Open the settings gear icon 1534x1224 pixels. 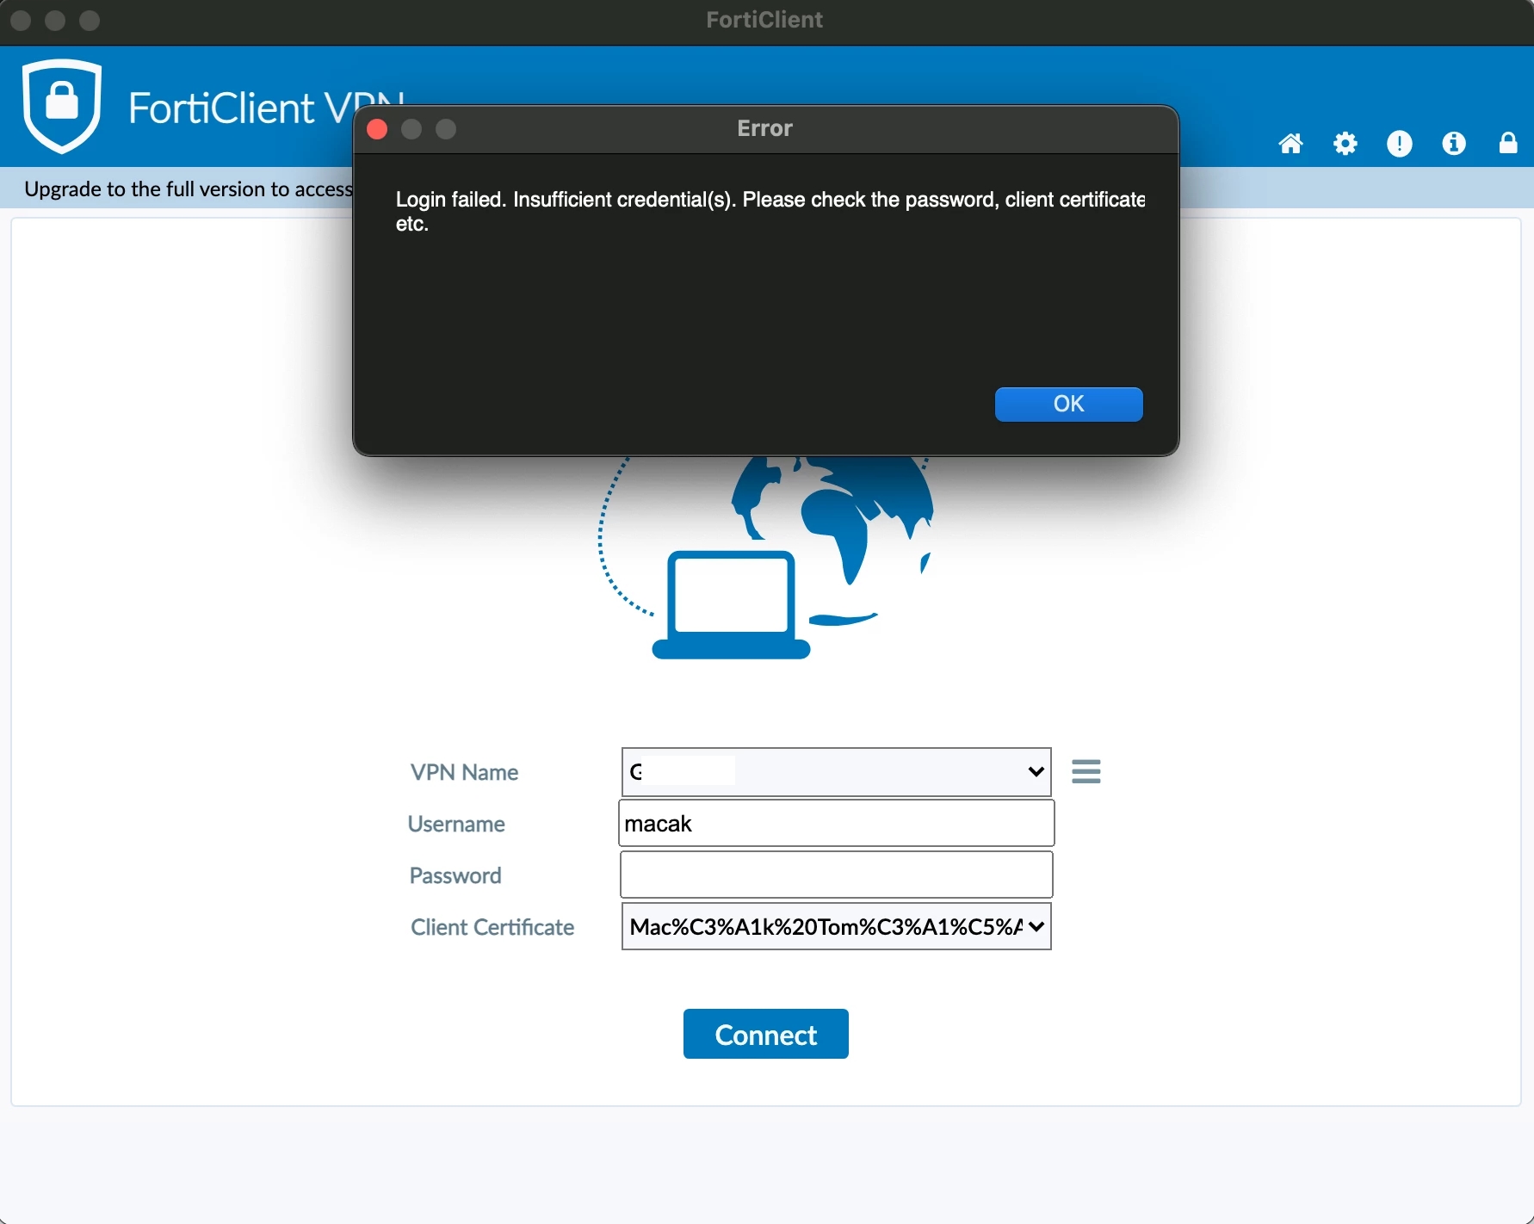[1345, 144]
